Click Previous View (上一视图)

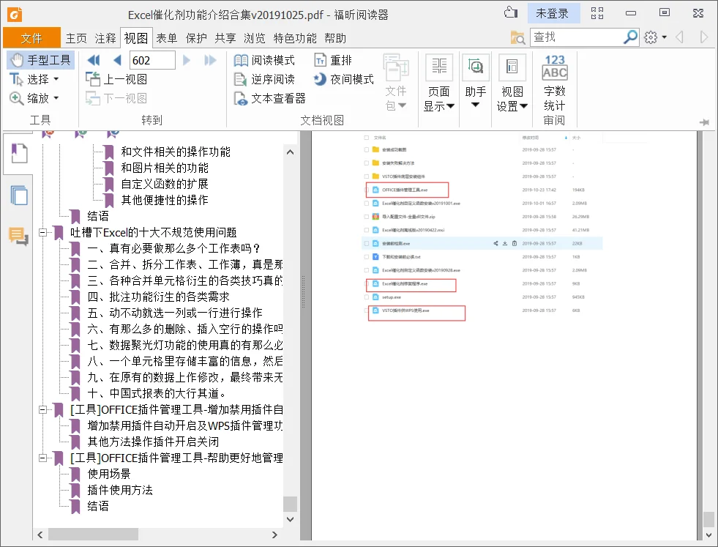click(117, 79)
